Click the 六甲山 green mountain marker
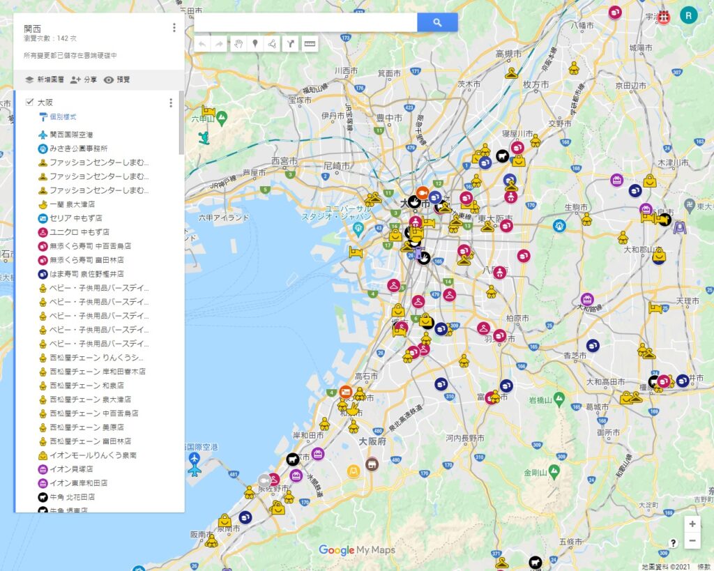 point(222,118)
